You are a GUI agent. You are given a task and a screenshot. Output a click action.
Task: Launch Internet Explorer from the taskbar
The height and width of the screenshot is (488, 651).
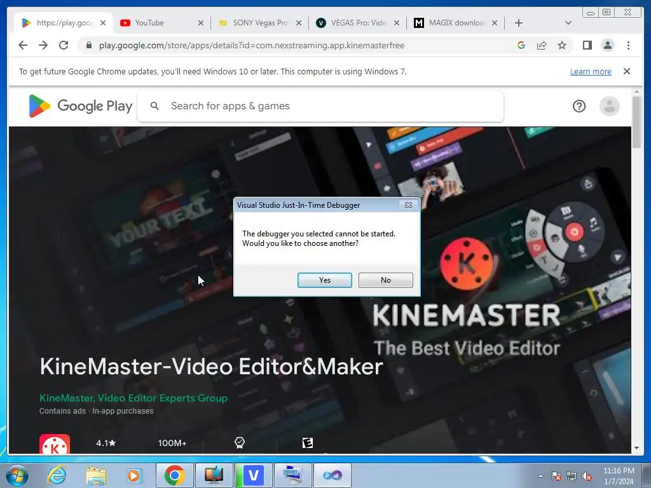click(57, 475)
